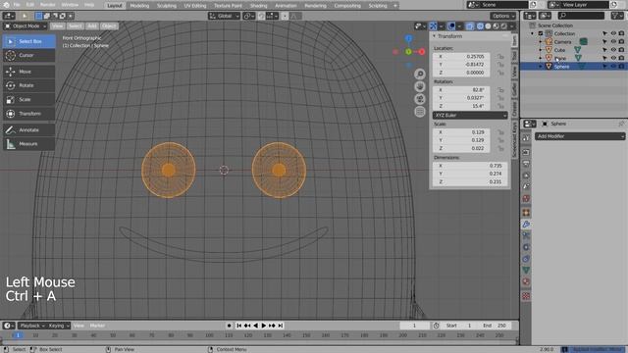Click Blender logo in top menu bar
The height and width of the screenshot is (353, 628).
pos(6,5)
